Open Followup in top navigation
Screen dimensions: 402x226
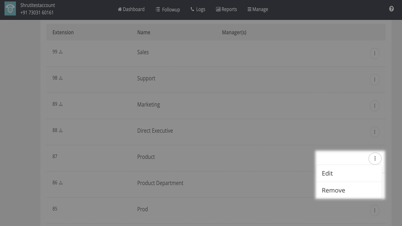click(x=168, y=9)
